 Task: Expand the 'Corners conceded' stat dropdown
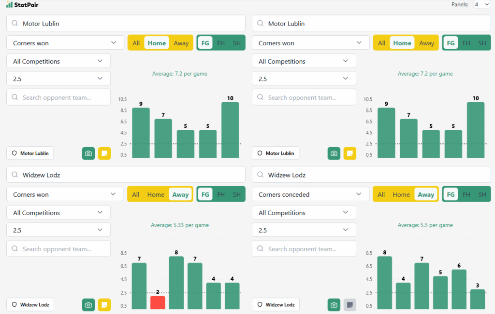(307, 194)
